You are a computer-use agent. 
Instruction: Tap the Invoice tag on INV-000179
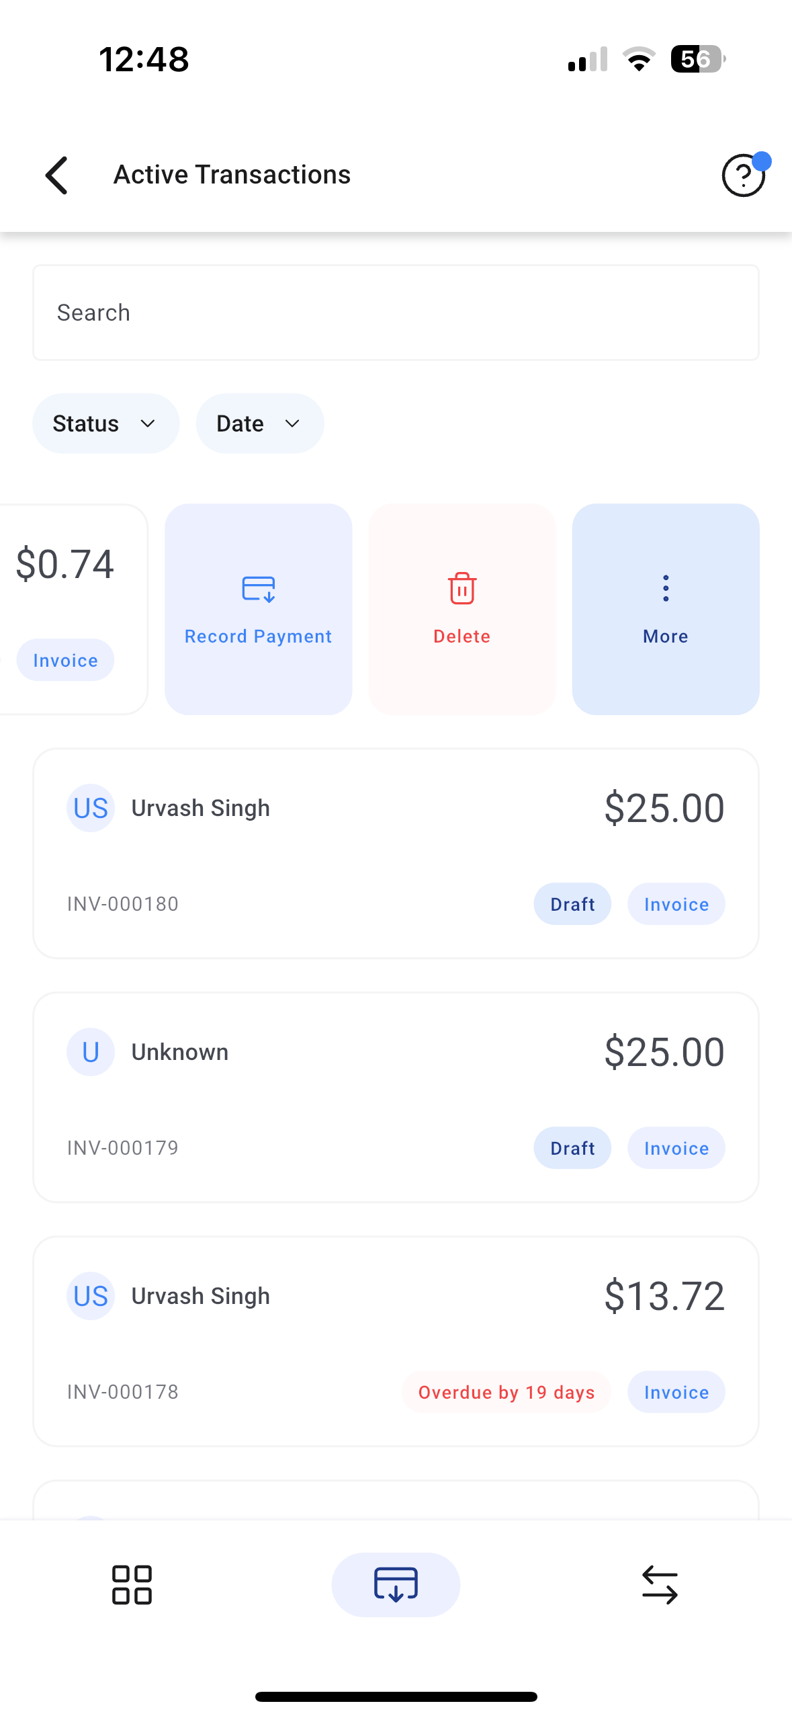[x=676, y=1148]
